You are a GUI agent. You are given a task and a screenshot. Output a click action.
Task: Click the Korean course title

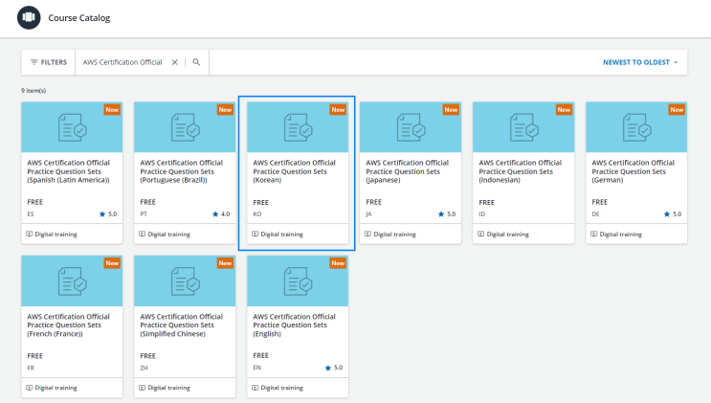(295, 171)
